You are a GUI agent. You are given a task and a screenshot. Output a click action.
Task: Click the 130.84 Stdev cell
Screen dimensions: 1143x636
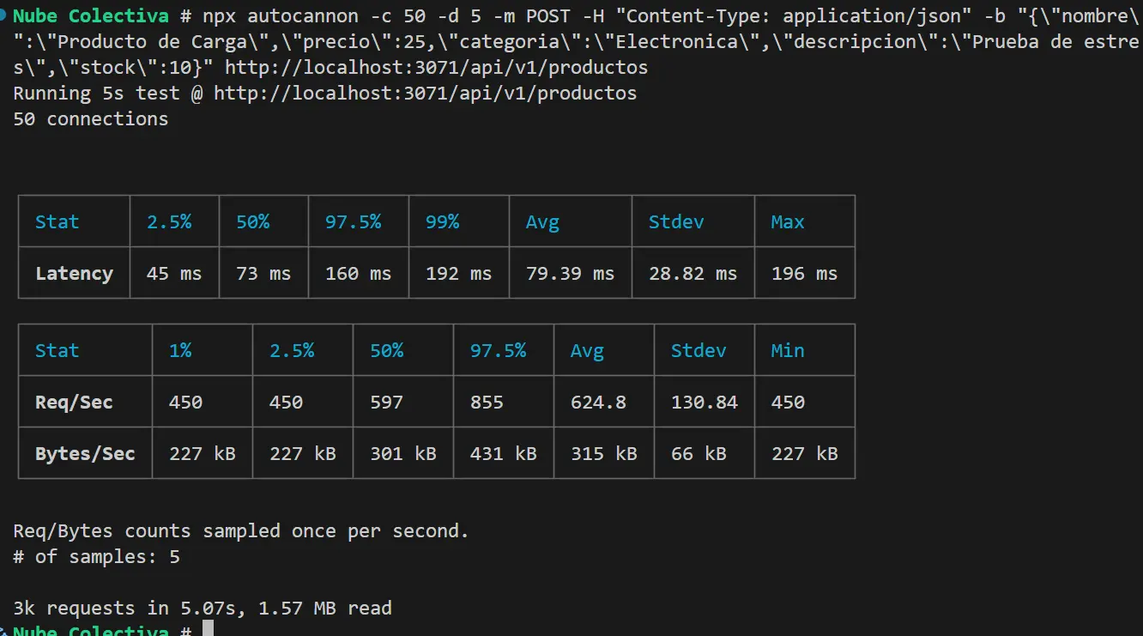705,402
